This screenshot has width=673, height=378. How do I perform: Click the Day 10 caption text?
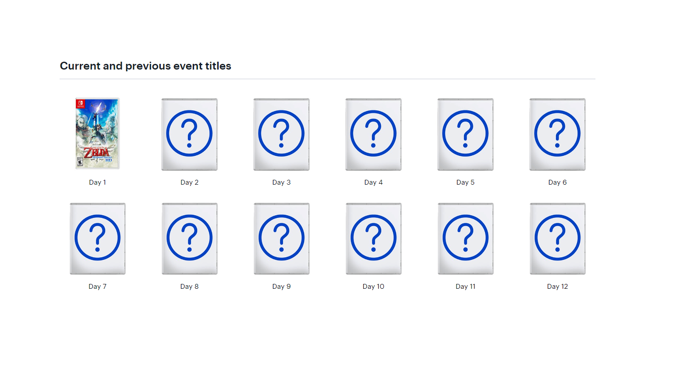[x=373, y=287]
